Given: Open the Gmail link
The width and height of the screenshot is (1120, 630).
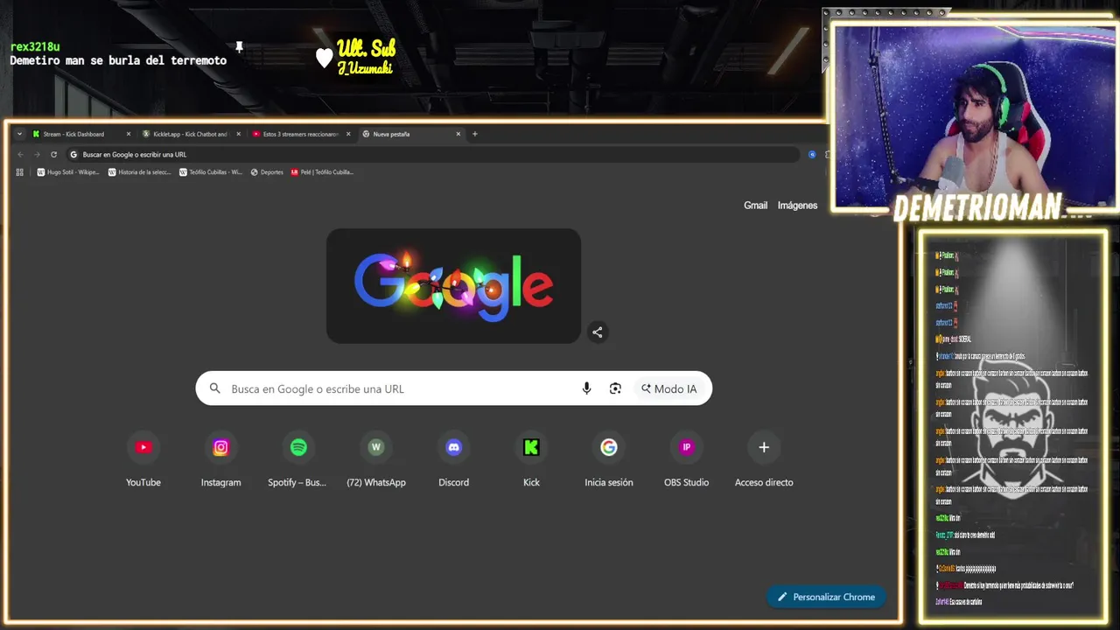Looking at the screenshot, I should [756, 206].
